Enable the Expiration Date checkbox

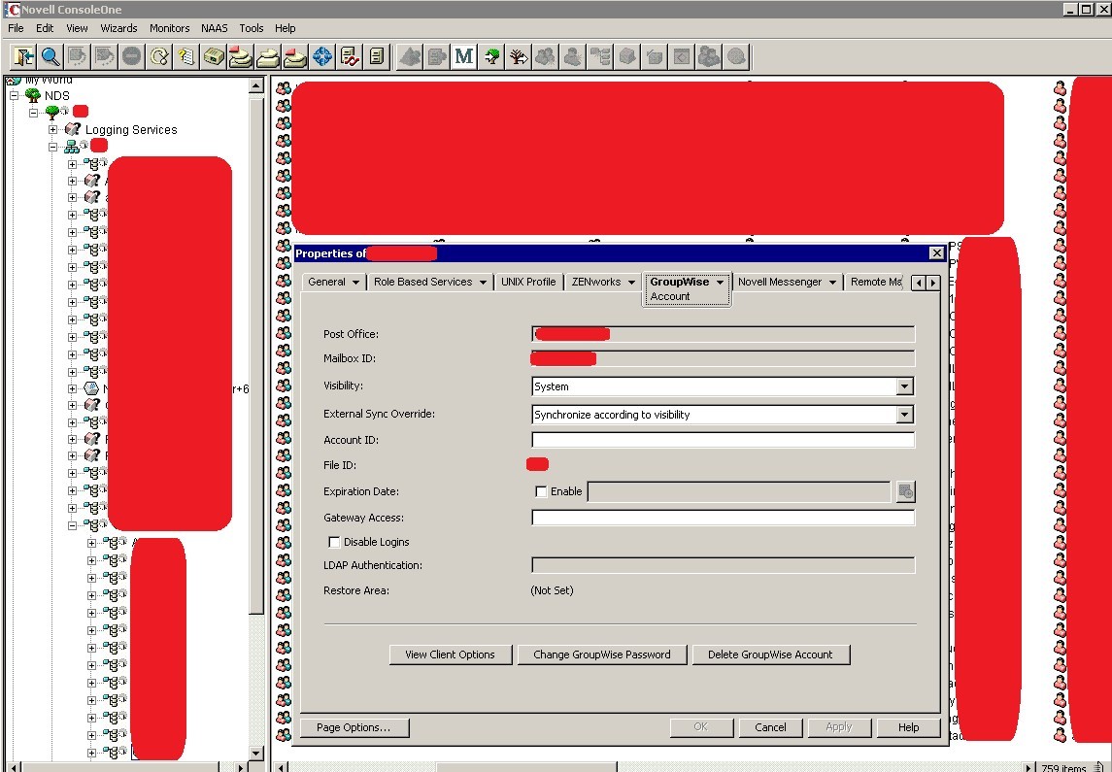pos(541,491)
